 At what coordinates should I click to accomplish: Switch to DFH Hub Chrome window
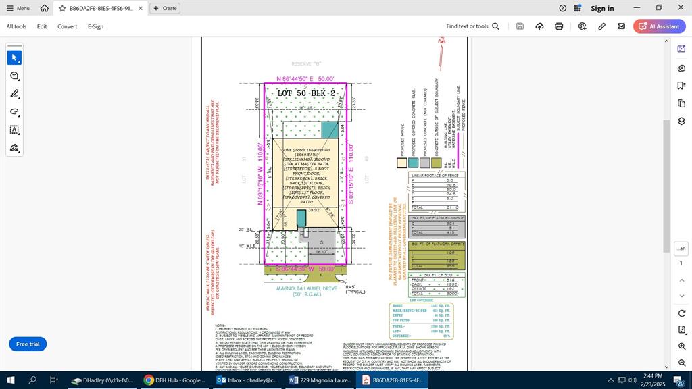pos(174,380)
